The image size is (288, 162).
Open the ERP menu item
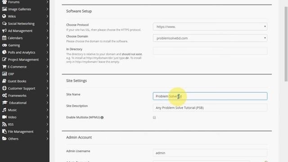tap(25, 74)
